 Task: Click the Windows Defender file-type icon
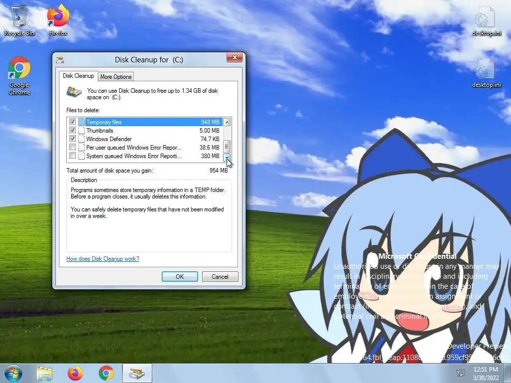coord(81,139)
